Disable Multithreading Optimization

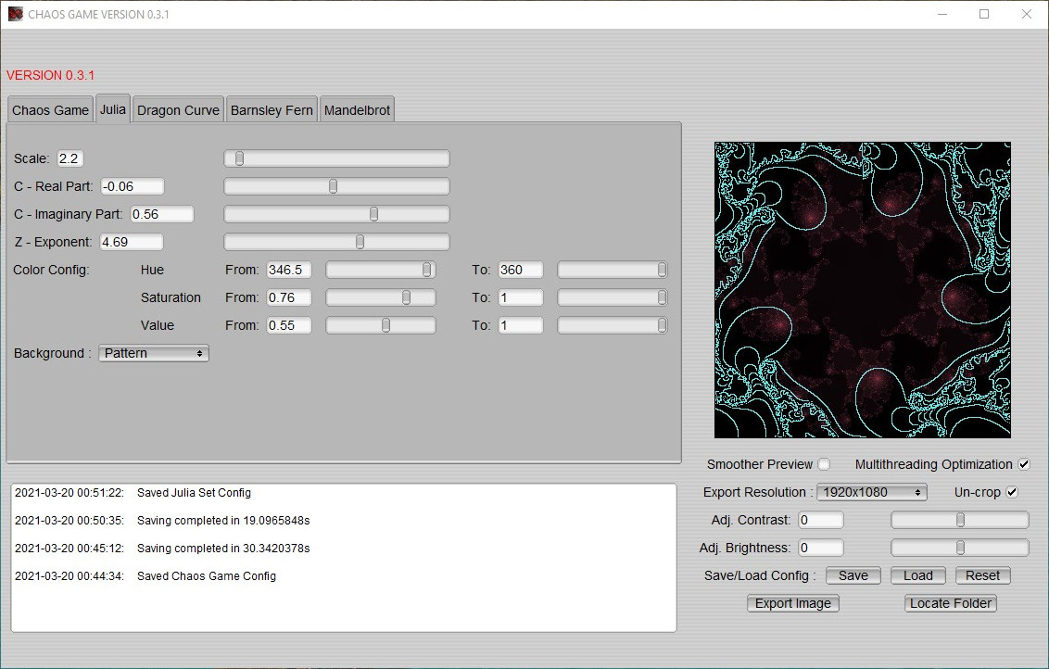(x=1024, y=464)
